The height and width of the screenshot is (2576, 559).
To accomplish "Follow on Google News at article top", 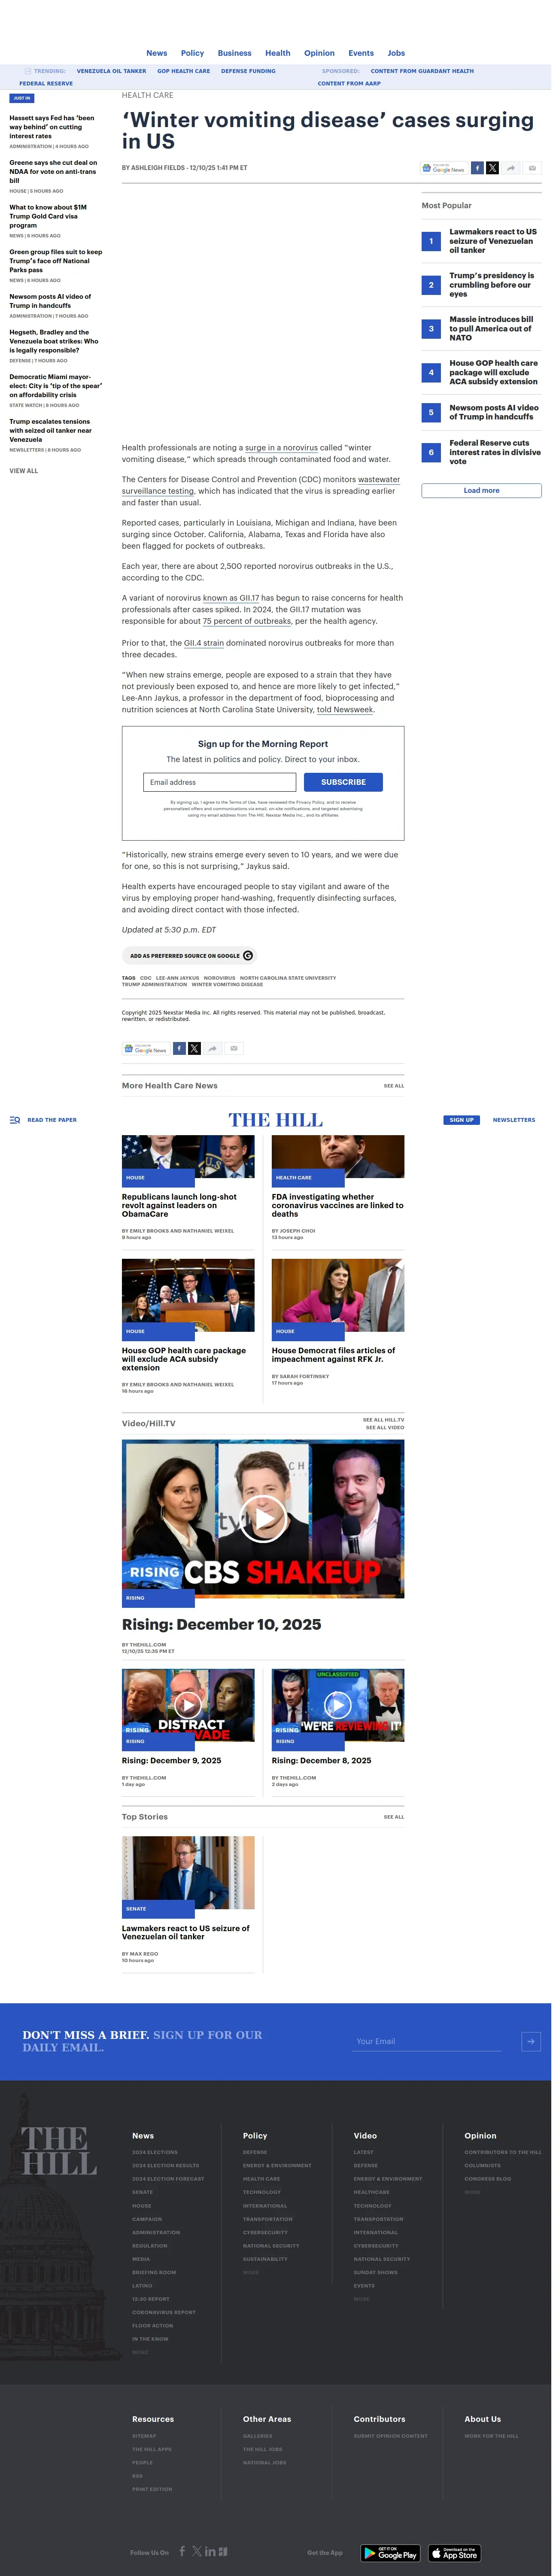I will (x=444, y=168).
